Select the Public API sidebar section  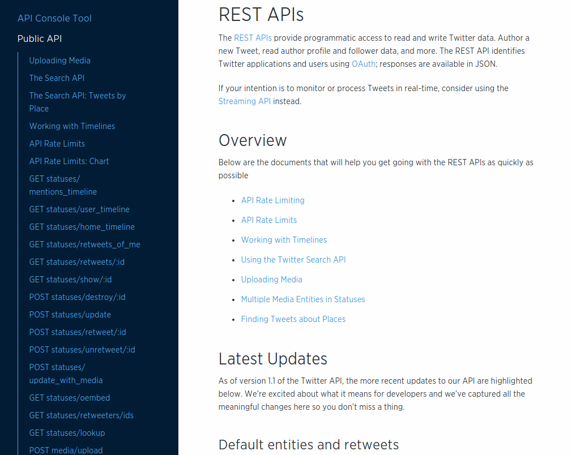coord(40,38)
